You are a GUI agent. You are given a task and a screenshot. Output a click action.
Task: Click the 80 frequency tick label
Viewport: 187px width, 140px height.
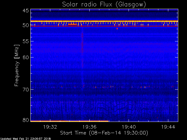(26, 120)
